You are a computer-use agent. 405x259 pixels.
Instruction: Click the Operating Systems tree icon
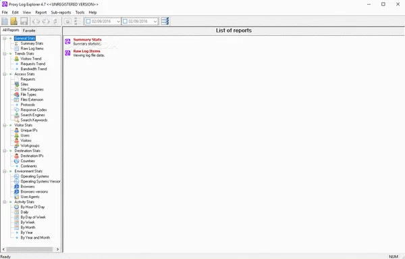[16, 176]
